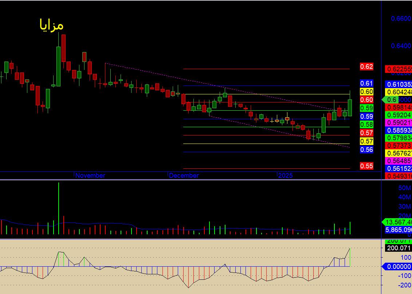The width and height of the screenshot is (412, 294).
Task: Select the blue 0.59 level label
Action: 366,116
